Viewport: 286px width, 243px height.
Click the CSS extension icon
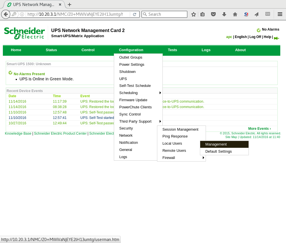pyautogui.click(x=268, y=14)
